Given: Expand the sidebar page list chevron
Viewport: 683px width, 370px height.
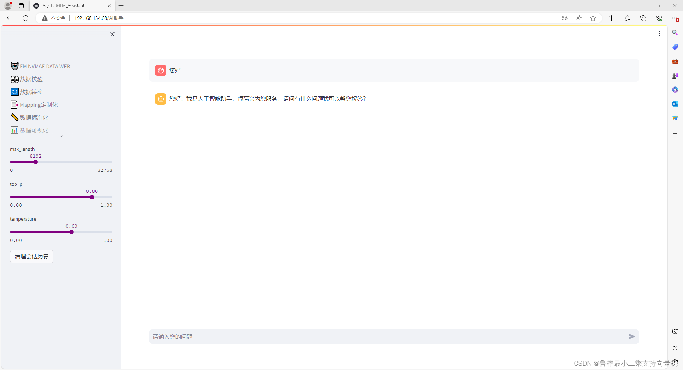Looking at the screenshot, I should click(x=61, y=136).
